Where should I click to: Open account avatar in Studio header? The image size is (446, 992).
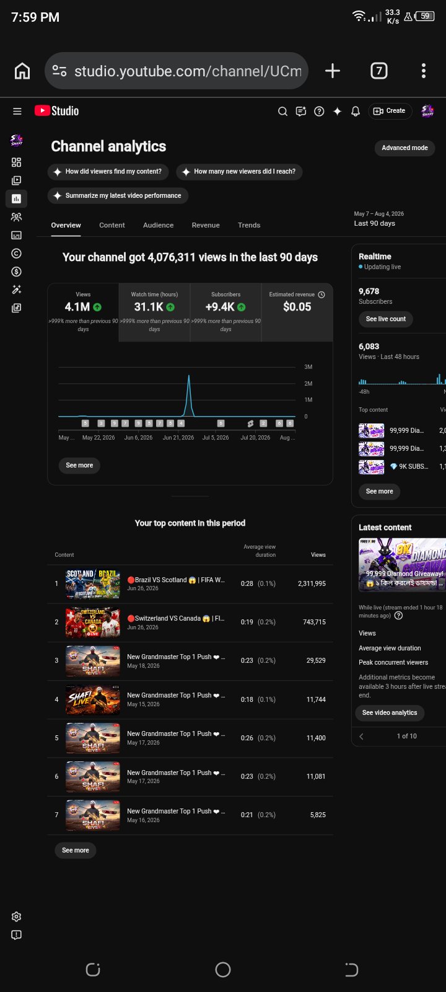427,111
